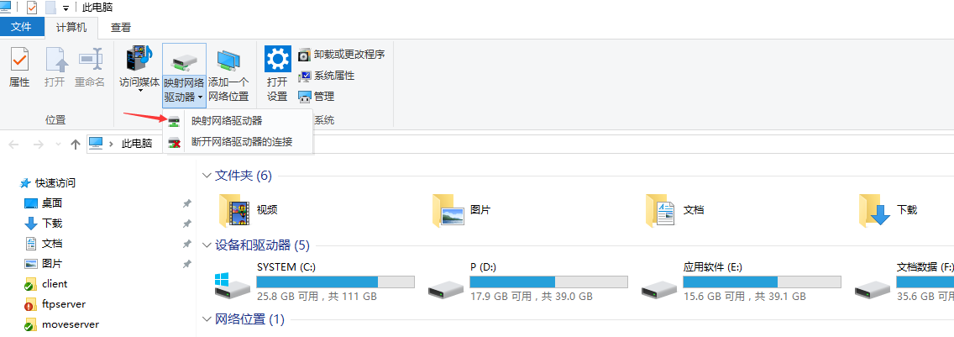Open the File (文件) tab
The image size is (954, 337).
pyautogui.click(x=21, y=27)
